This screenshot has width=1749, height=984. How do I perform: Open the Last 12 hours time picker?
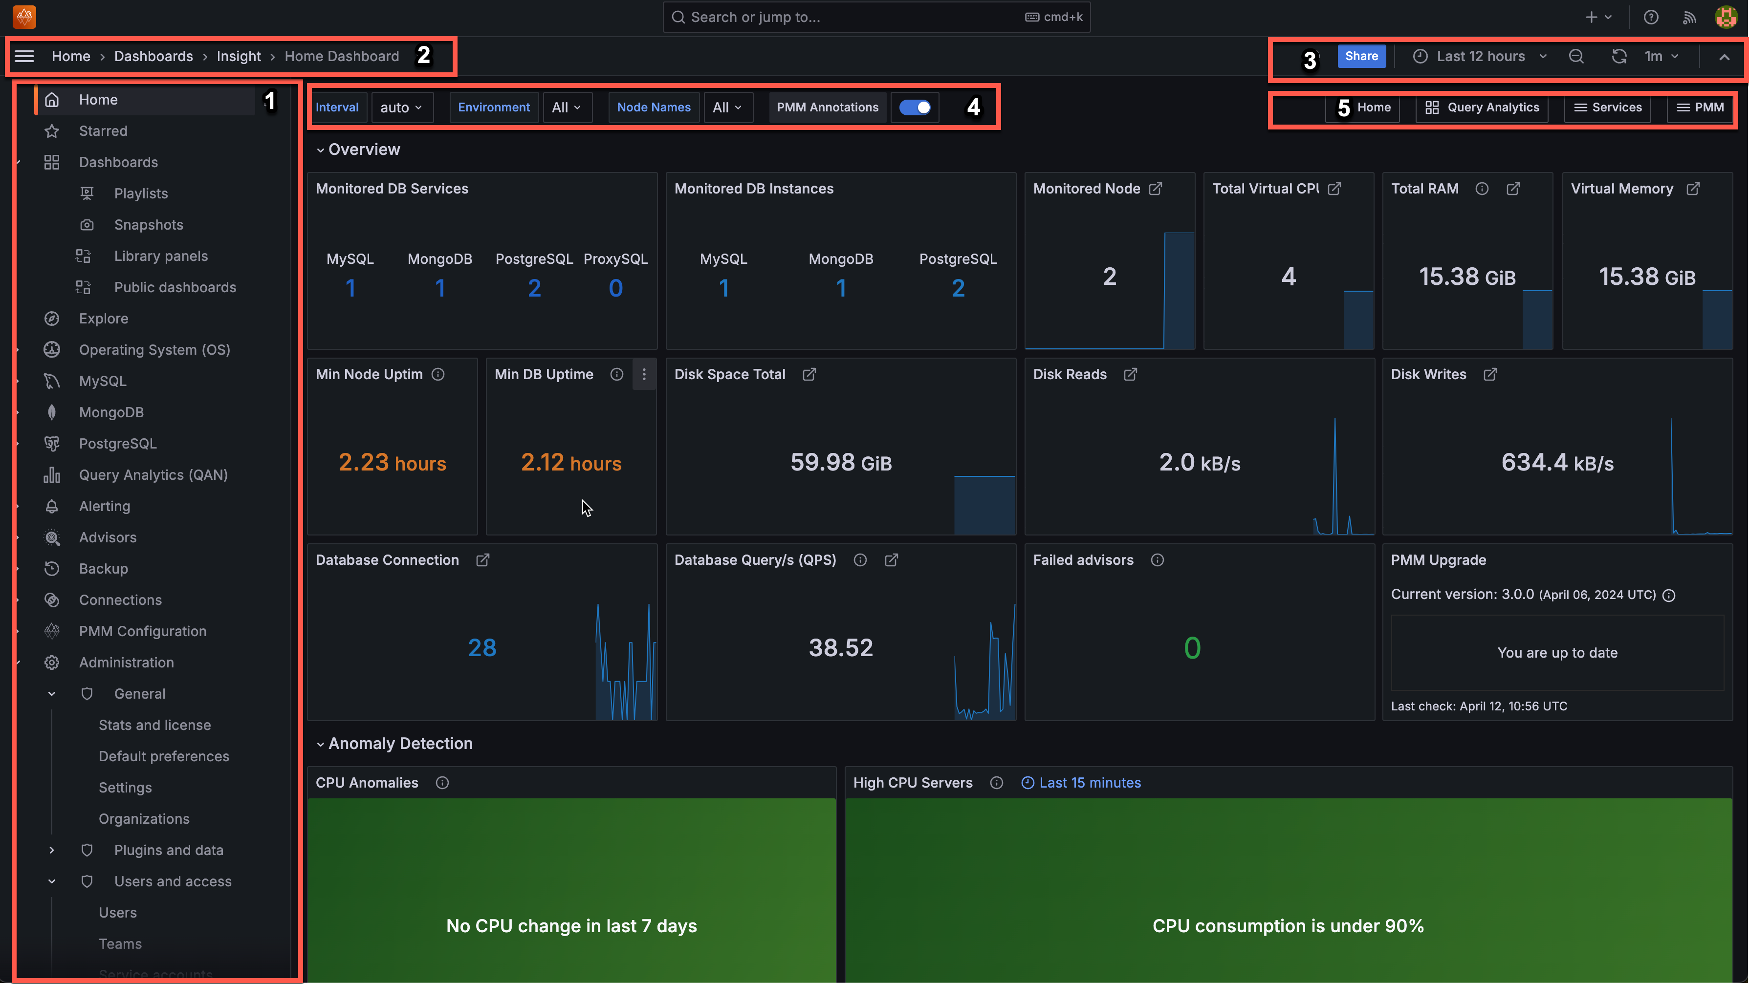pyautogui.click(x=1480, y=56)
